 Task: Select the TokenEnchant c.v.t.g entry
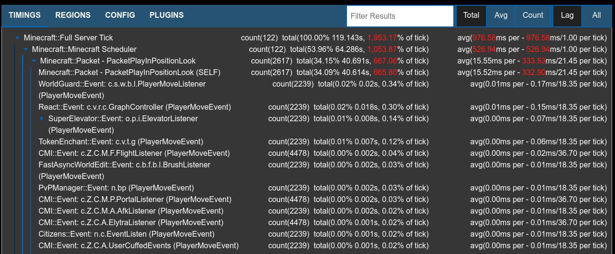click(121, 141)
